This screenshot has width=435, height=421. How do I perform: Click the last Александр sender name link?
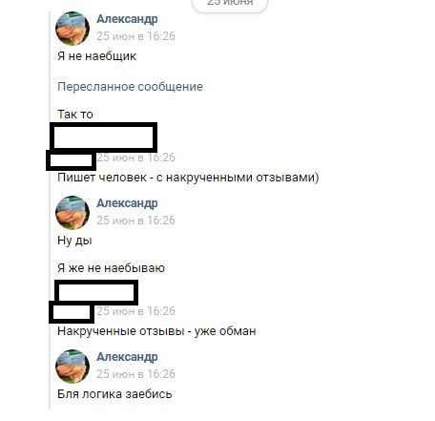point(127,357)
